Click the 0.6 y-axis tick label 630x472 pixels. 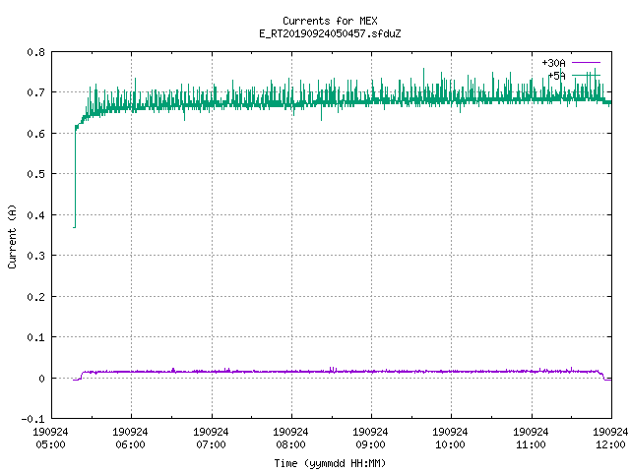35,134
